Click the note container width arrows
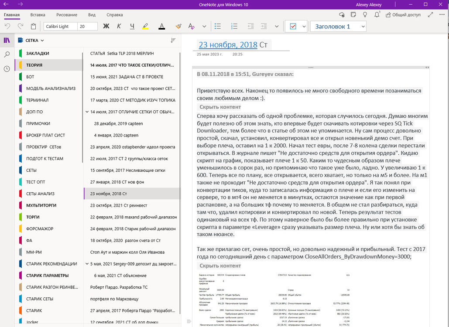449x327 pixels. click(x=427, y=68)
